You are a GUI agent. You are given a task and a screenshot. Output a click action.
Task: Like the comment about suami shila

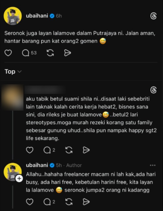click(x=30, y=150)
